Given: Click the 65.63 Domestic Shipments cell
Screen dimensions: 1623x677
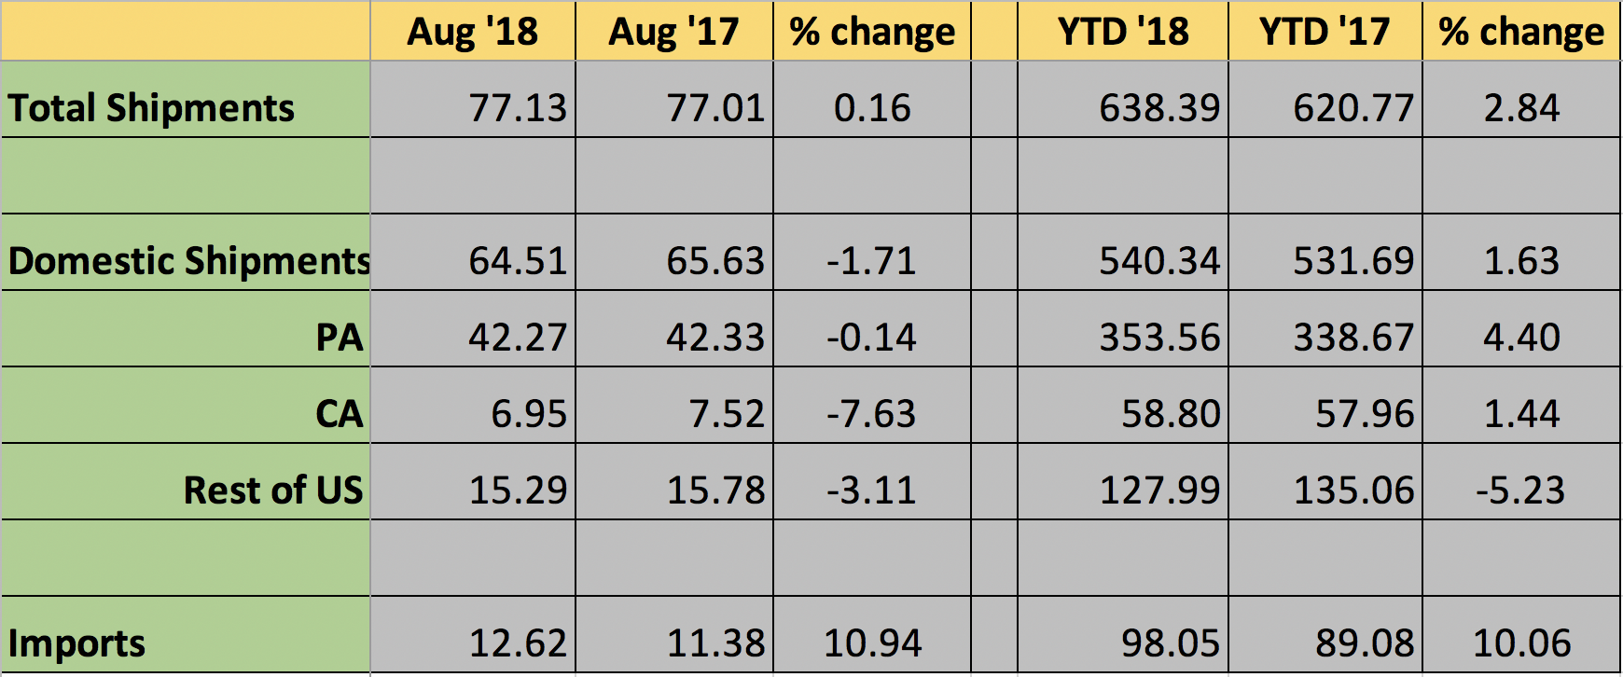Looking at the screenshot, I should click(715, 260).
